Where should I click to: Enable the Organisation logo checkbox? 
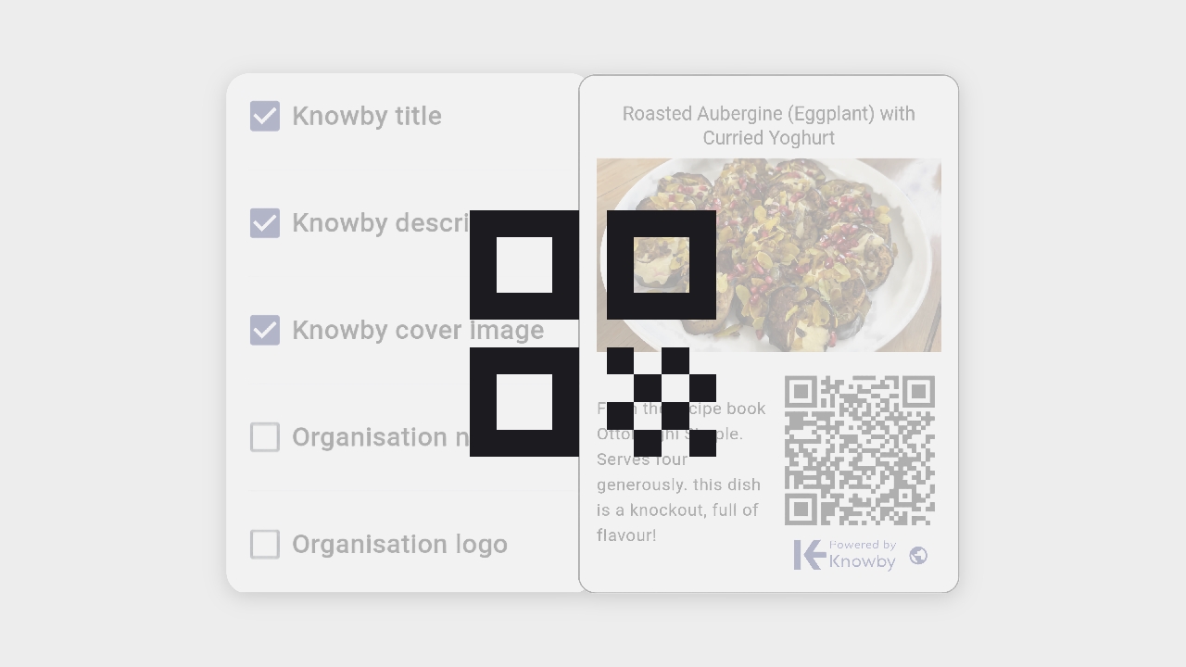(x=265, y=544)
